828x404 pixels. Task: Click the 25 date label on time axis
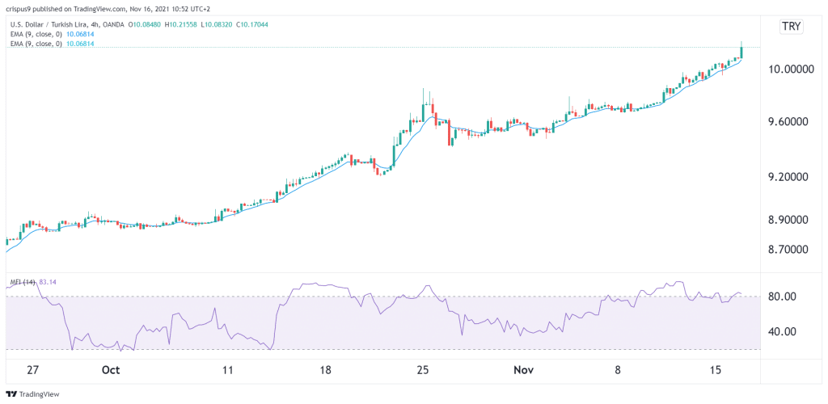(x=422, y=370)
